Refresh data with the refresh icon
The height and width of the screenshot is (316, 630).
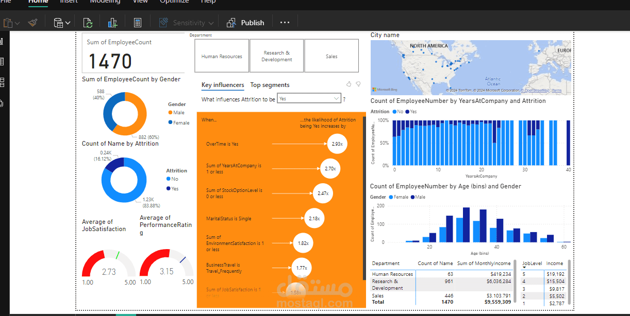tap(88, 23)
